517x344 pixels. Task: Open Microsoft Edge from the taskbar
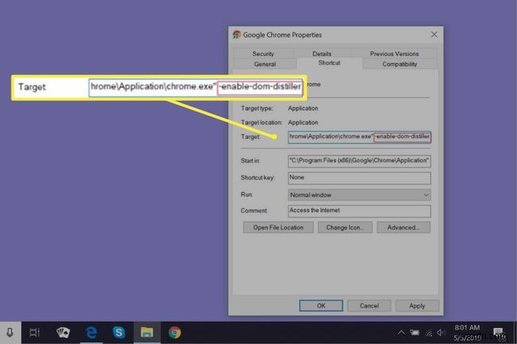[91, 332]
